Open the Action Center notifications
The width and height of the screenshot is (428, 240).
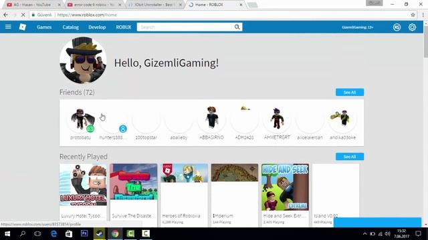(418, 233)
